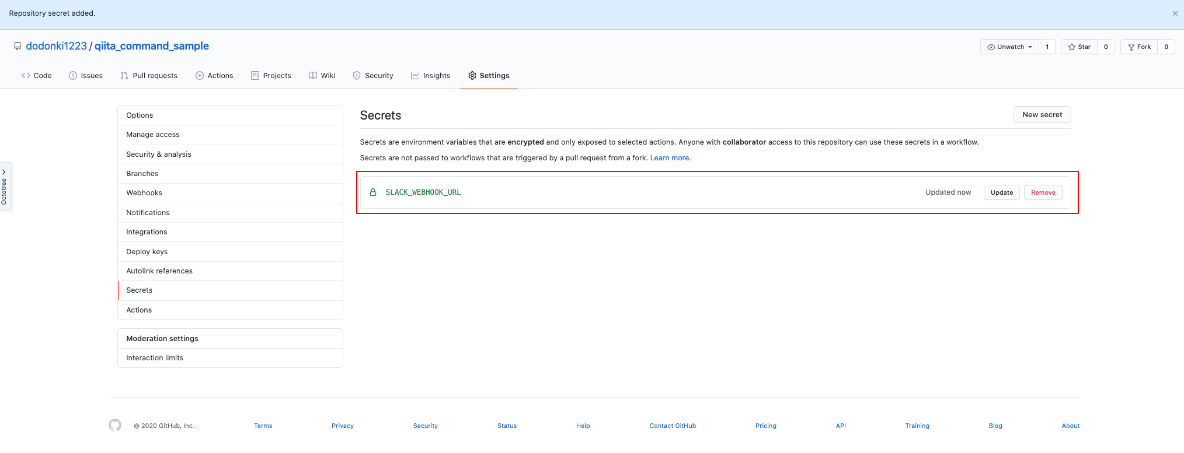Open the Privacy footer link
The width and height of the screenshot is (1184, 453).
click(343, 426)
